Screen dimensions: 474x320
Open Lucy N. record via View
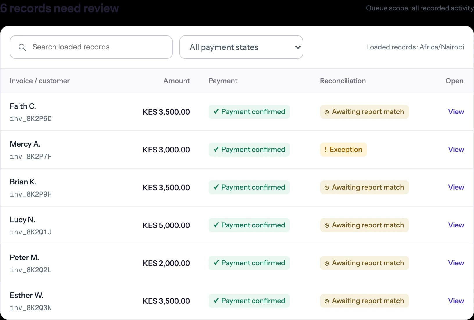[456, 225]
